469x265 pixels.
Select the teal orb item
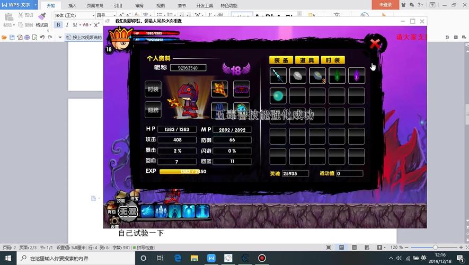point(278,96)
